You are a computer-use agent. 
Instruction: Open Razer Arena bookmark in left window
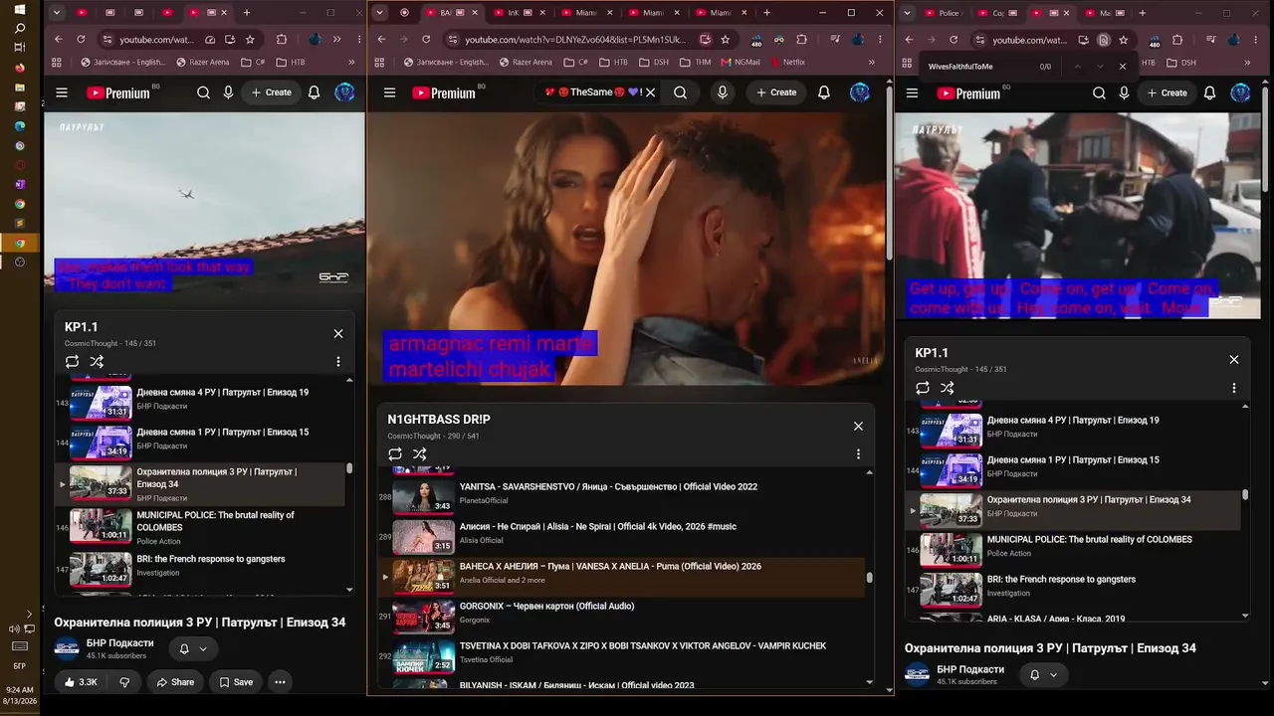coord(202,62)
